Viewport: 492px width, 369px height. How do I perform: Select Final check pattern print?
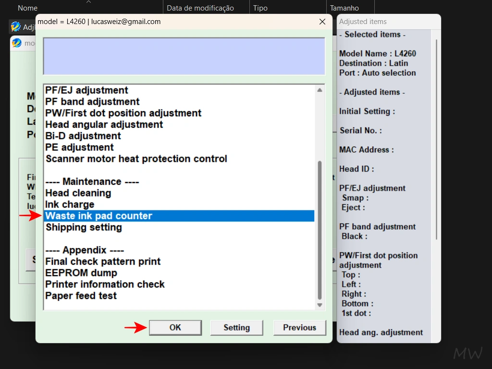tap(103, 262)
